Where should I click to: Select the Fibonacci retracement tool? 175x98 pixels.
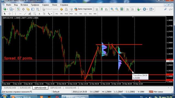35,14
